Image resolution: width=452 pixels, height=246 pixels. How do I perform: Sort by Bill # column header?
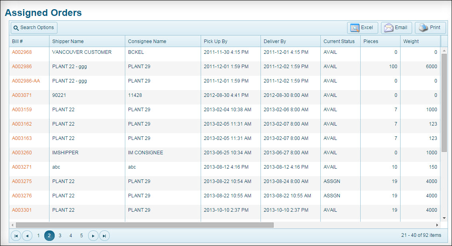(29, 41)
